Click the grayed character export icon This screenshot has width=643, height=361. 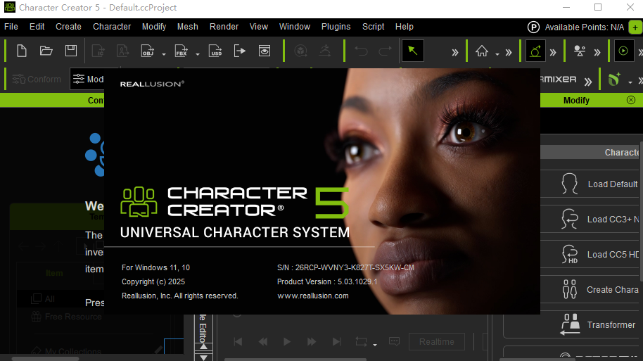click(x=122, y=51)
